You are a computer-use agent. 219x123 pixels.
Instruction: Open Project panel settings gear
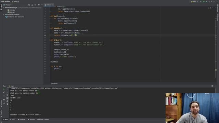click(39, 5)
